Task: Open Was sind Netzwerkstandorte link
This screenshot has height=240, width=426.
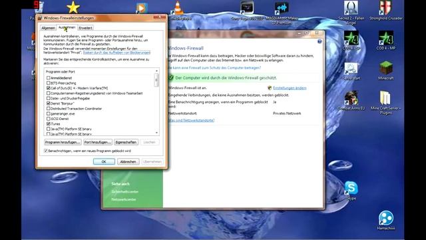Action: 191,120
